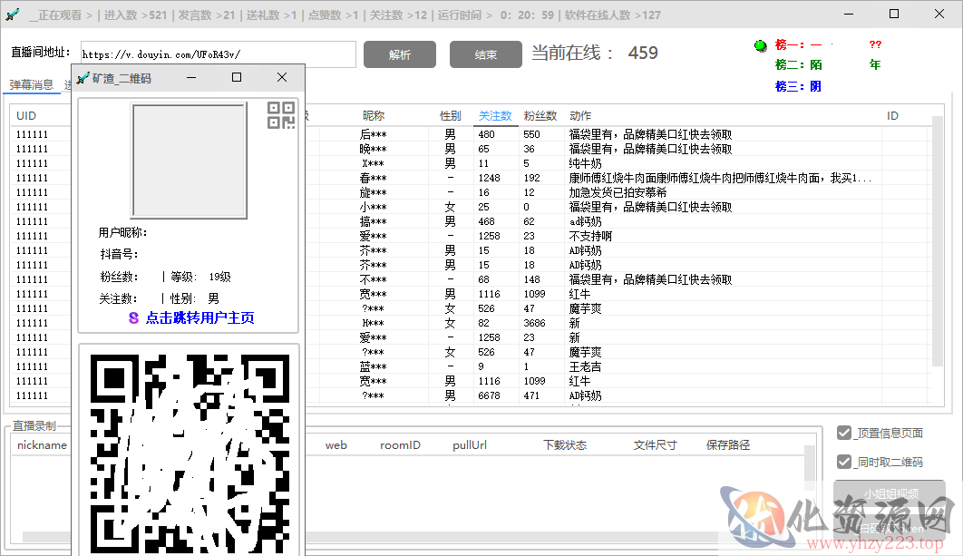Click the nickname column header in 直播录制

(42, 444)
